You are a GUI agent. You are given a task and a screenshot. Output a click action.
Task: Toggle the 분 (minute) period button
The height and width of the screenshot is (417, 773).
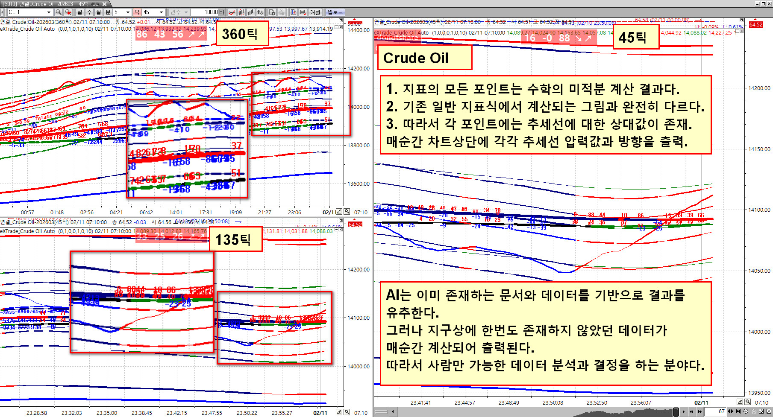tap(108, 12)
